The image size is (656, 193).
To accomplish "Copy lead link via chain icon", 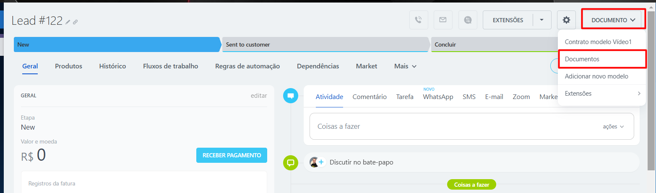I will [x=75, y=22].
